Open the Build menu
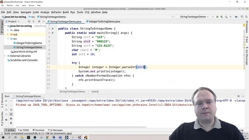 [x=66, y=12]
